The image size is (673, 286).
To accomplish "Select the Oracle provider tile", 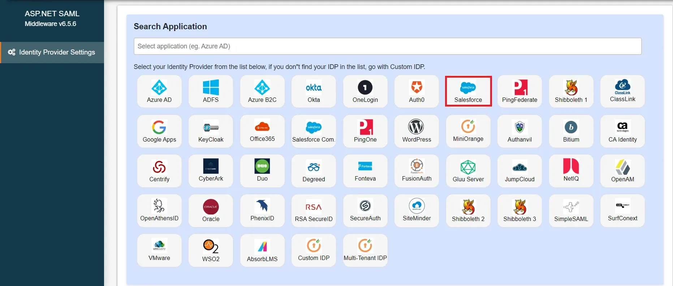I will click(211, 211).
